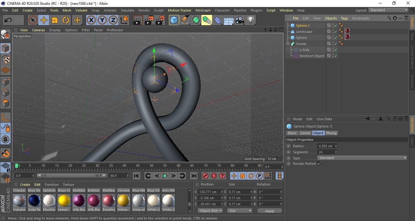415x221 pixels.
Task: Toggle Z axis lock
Action: pyautogui.click(x=113, y=20)
